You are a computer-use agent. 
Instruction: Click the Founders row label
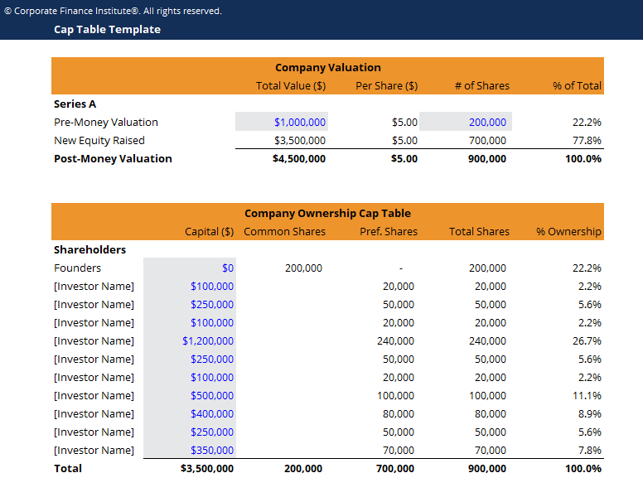(77, 268)
